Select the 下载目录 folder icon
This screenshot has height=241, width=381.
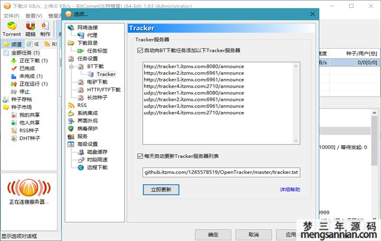click(x=71, y=43)
